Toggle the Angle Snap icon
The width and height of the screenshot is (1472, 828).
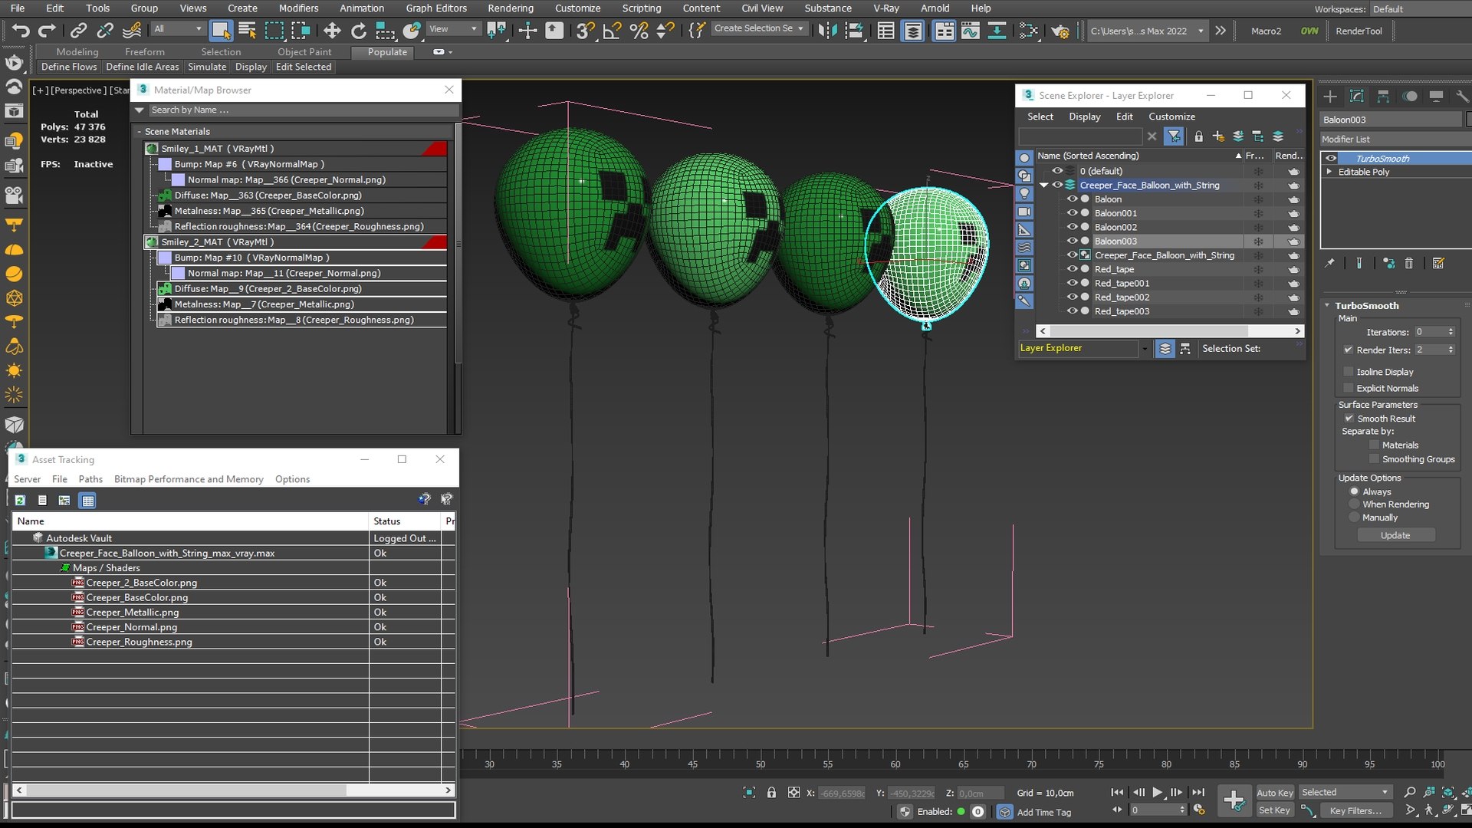(x=612, y=31)
